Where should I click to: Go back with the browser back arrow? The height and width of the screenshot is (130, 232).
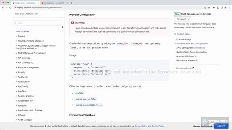click(x=3, y=8)
